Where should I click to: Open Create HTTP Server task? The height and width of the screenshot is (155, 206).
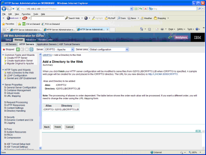click(17, 58)
